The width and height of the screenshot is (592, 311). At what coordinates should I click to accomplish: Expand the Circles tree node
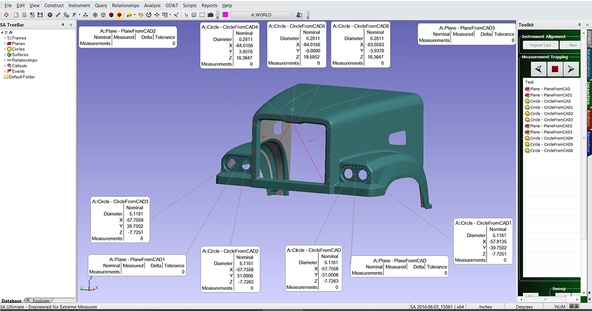click(5, 49)
